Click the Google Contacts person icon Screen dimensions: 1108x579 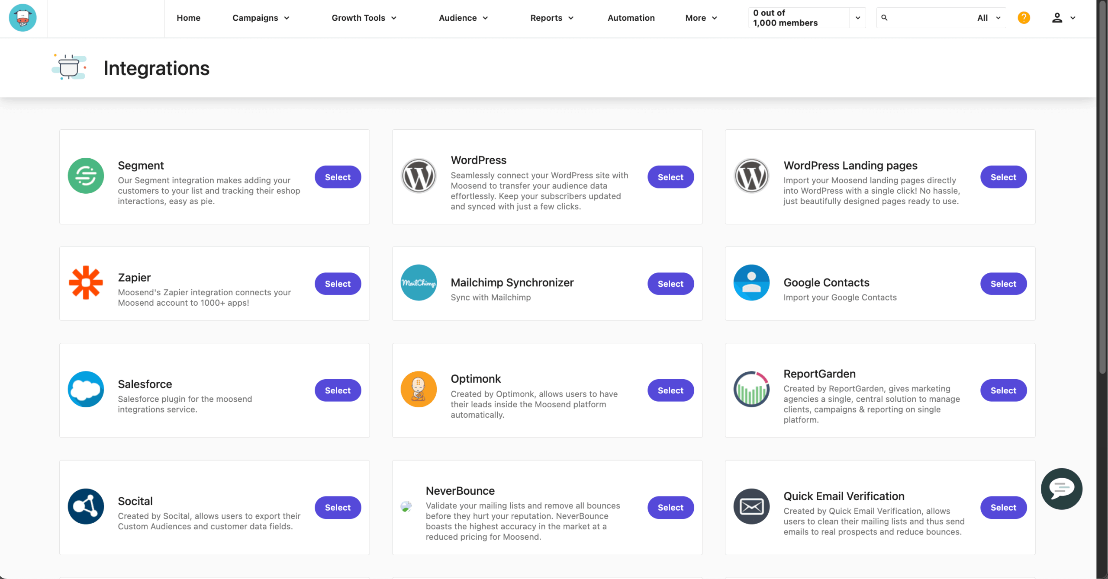pos(751,282)
